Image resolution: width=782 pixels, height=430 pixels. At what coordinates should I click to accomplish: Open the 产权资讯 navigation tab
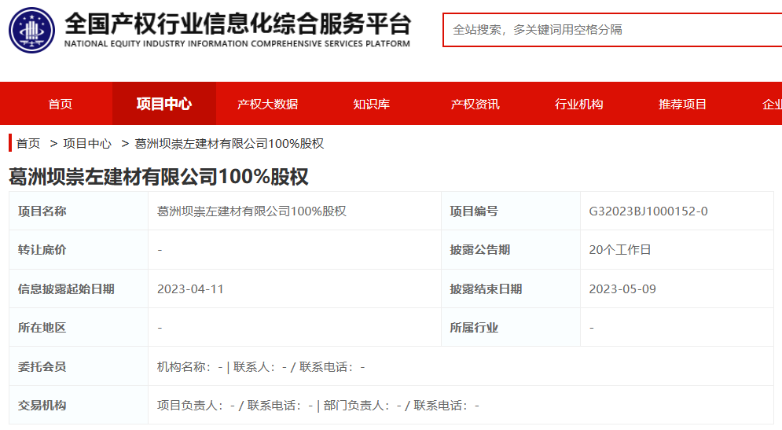point(475,104)
